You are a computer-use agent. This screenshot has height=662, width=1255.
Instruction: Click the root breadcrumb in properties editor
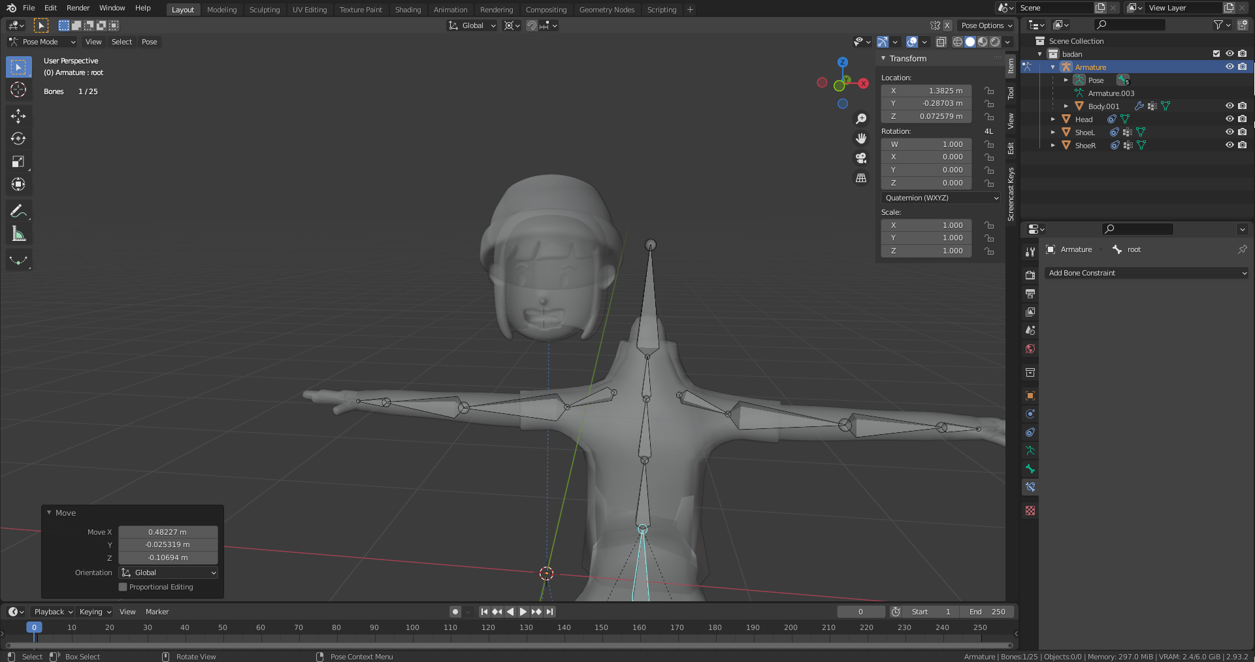tap(1133, 249)
